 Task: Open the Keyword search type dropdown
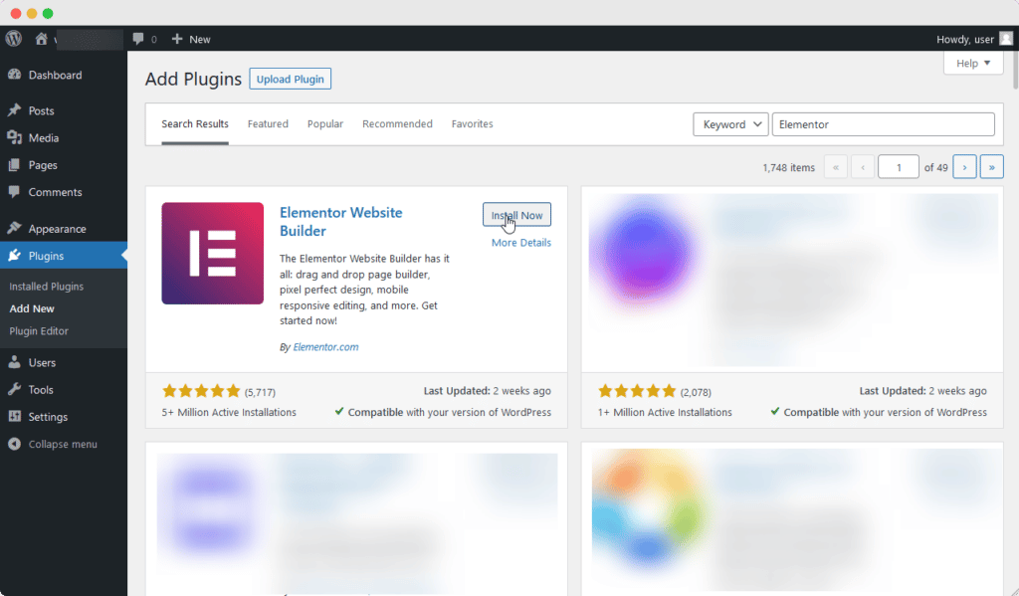(x=730, y=124)
